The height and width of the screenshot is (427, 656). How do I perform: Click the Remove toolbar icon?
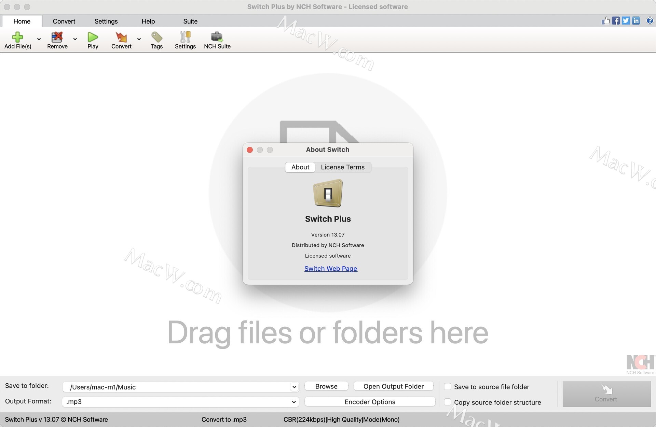pos(57,37)
